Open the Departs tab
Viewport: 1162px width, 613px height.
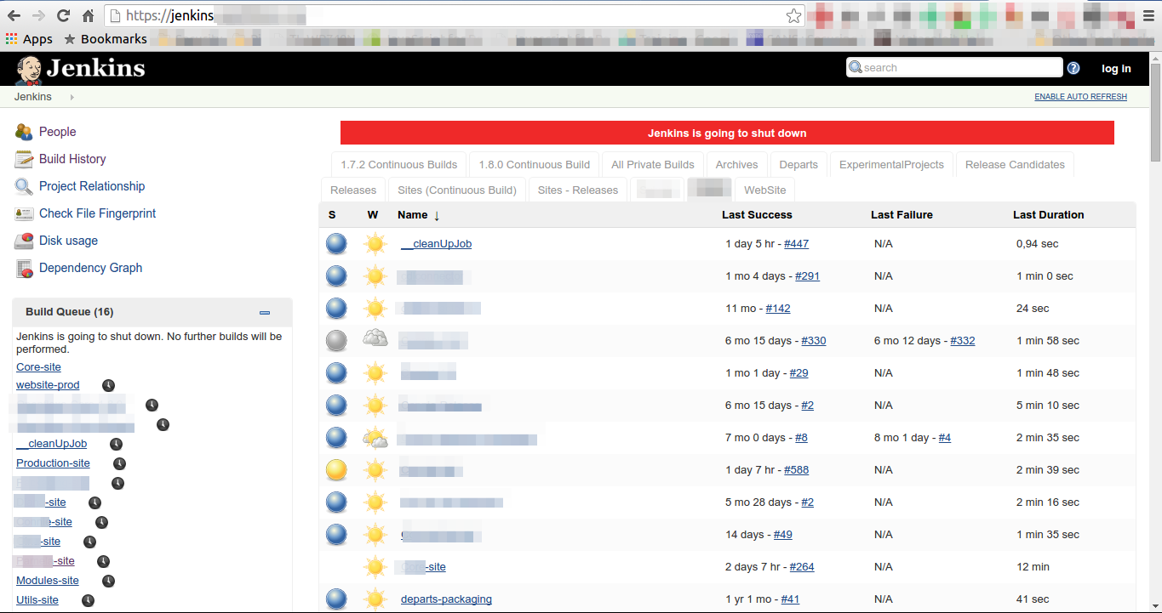(x=799, y=165)
